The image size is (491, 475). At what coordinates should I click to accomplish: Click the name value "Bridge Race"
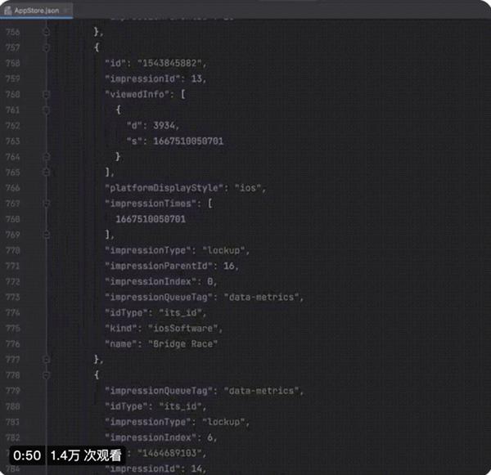pyautogui.click(x=182, y=344)
